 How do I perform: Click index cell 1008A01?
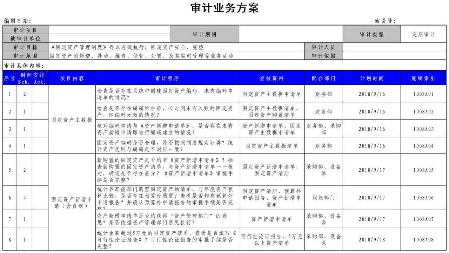point(423,94)
